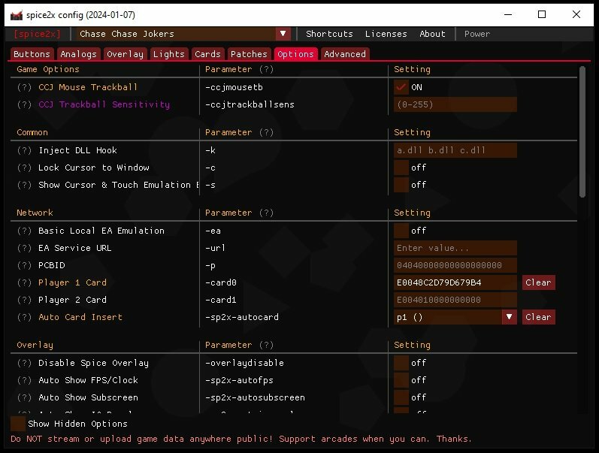
Task: Click the (?) icon beside Player 1 Card
Action: tap(25, 282)
